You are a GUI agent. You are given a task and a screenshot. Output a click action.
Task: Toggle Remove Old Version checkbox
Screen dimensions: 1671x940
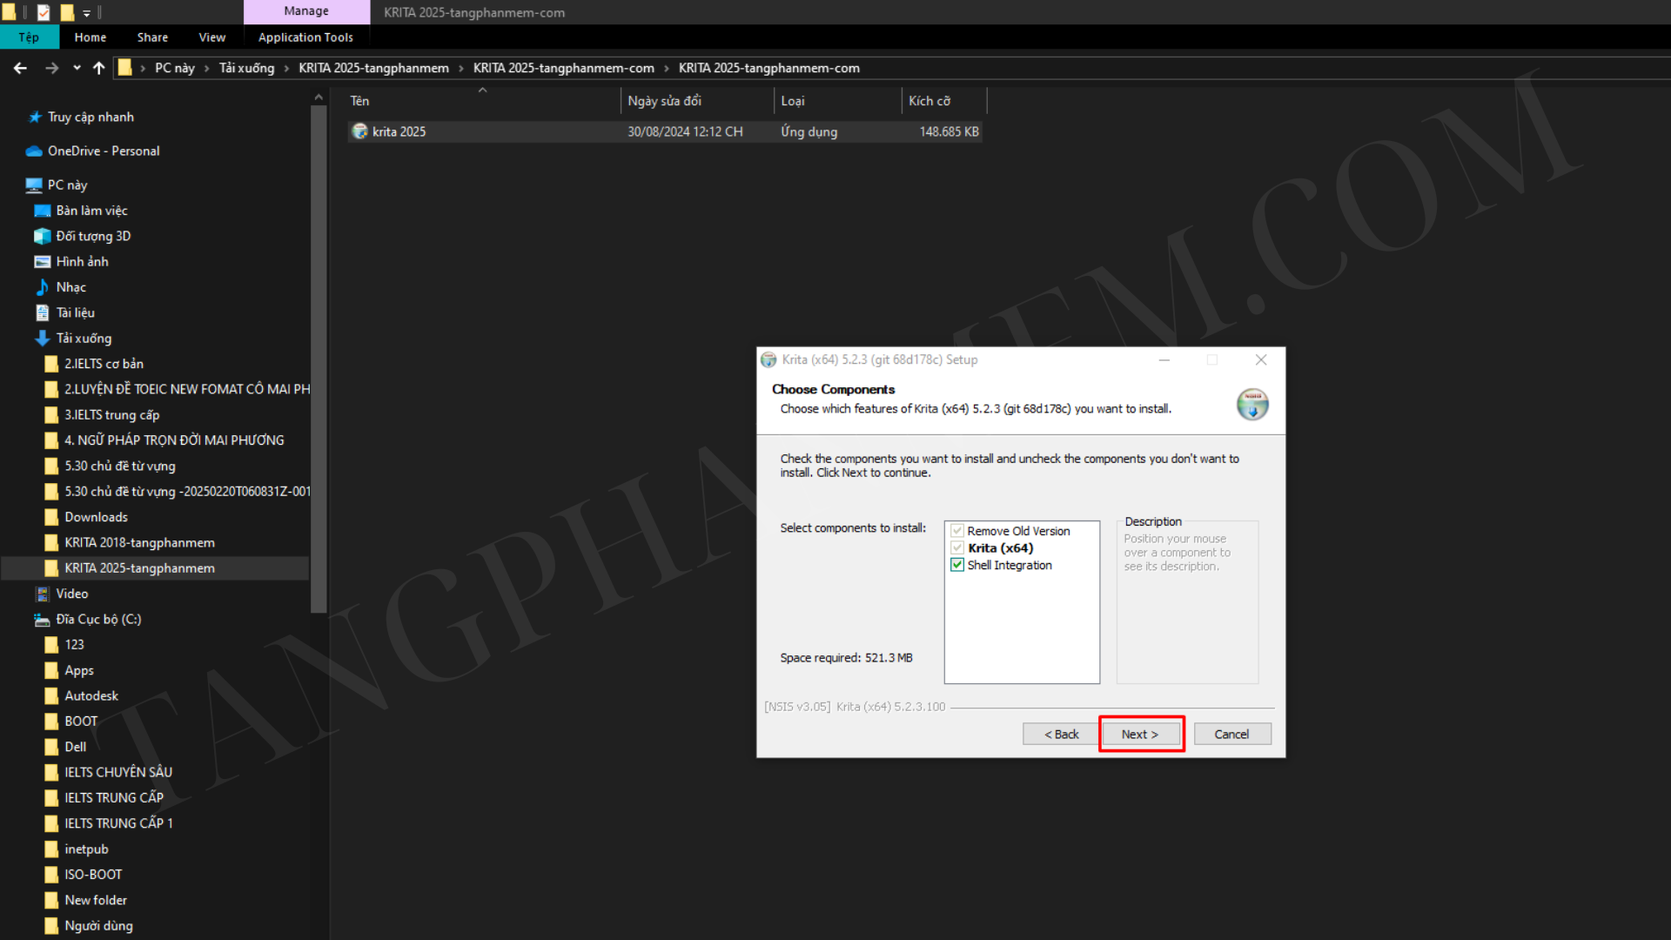[957, 531]
